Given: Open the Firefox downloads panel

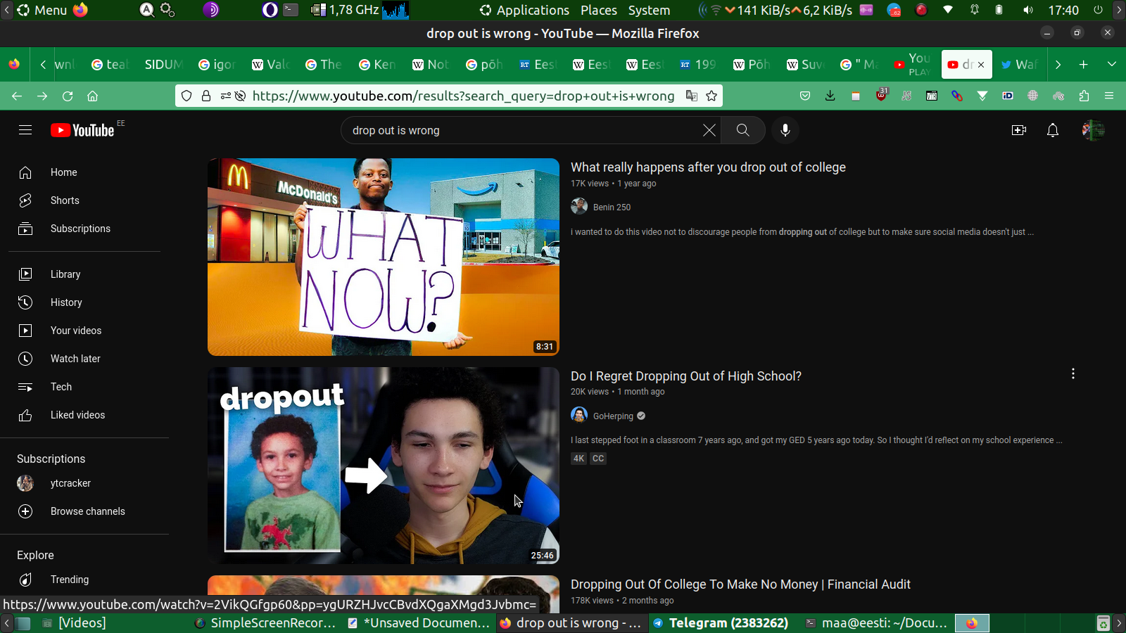Looking at the screenshot, I should coord(830,96).
